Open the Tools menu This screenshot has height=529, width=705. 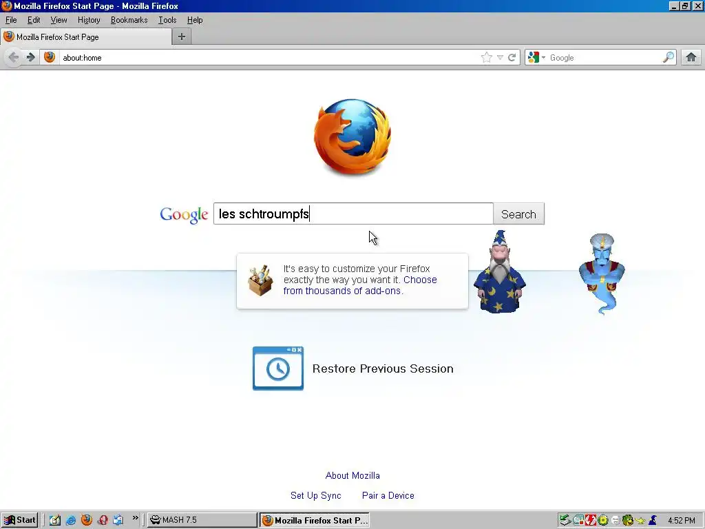167,20
